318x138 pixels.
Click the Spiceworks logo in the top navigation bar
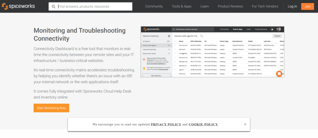[18, 6]
